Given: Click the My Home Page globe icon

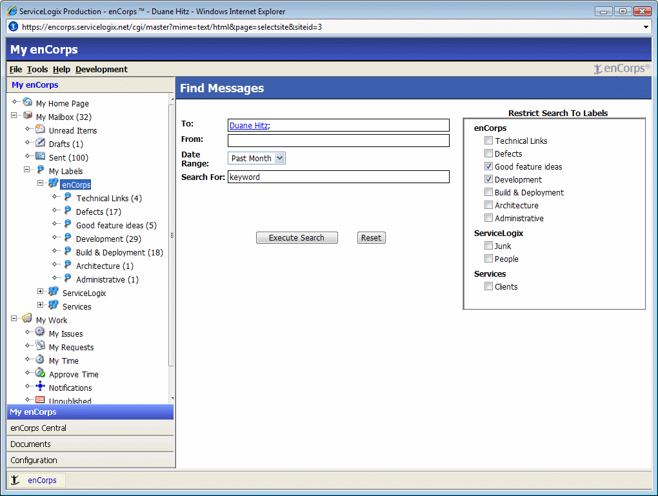Looking at the screenshot, I should click(28, 101).
